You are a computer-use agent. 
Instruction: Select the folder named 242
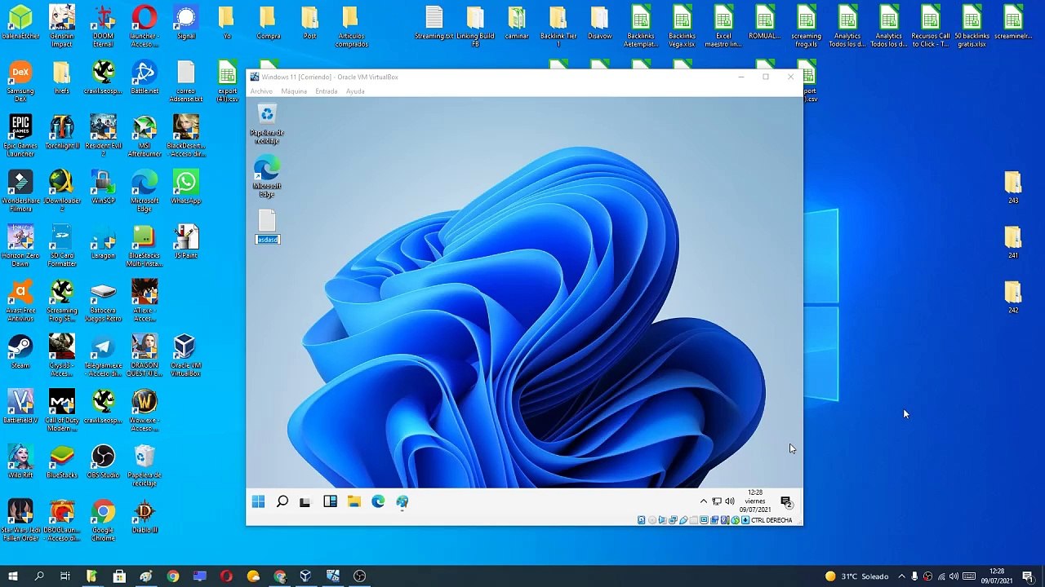(1013, 298)
